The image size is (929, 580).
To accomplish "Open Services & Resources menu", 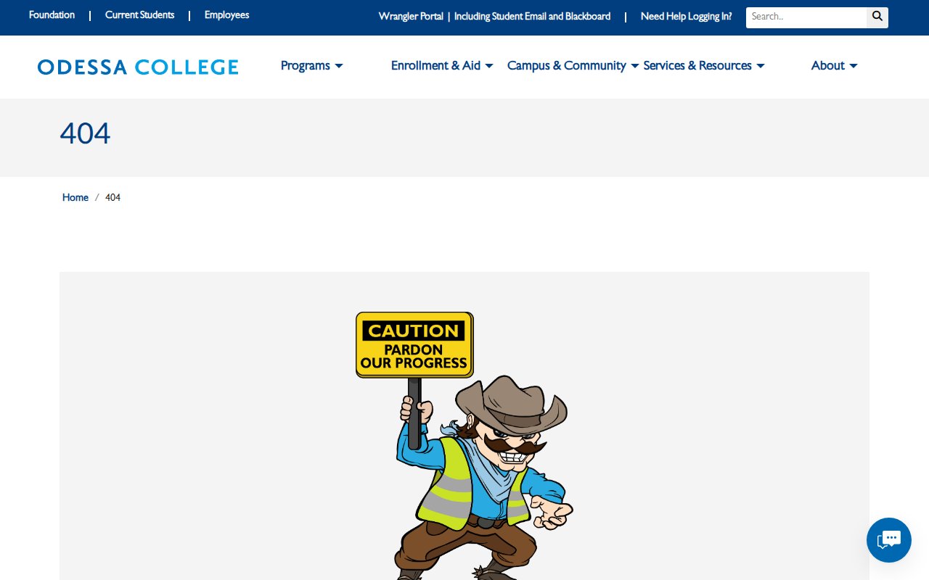I will coord(704,65).
